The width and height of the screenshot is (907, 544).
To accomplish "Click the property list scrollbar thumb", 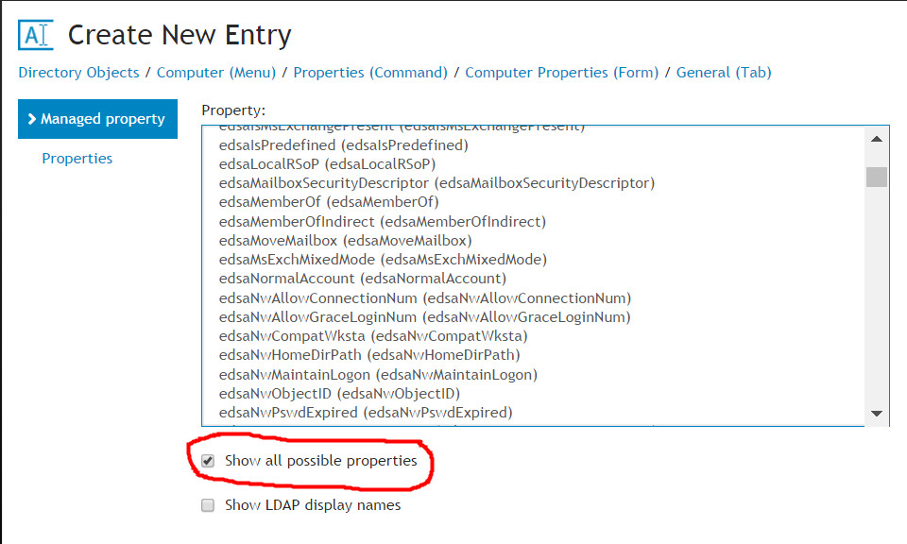I will (877, 177).
